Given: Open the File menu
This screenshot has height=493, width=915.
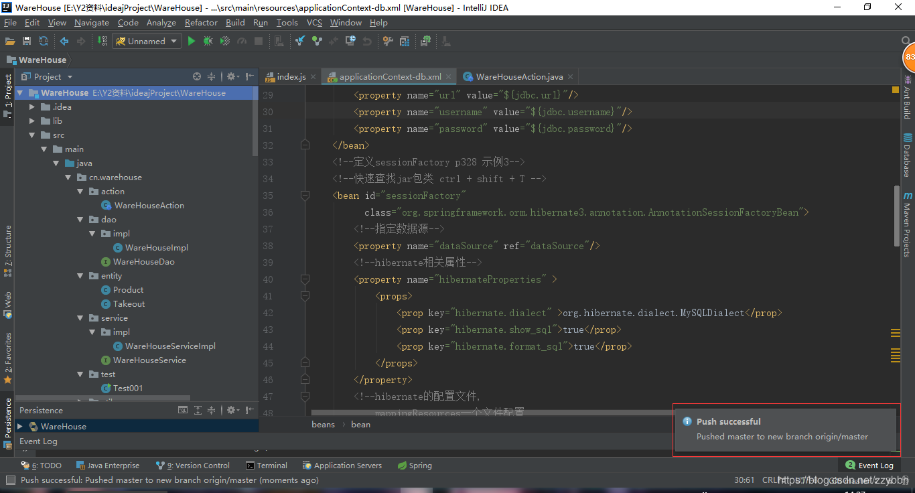Looking at the screenshot, I should (10, 22).
